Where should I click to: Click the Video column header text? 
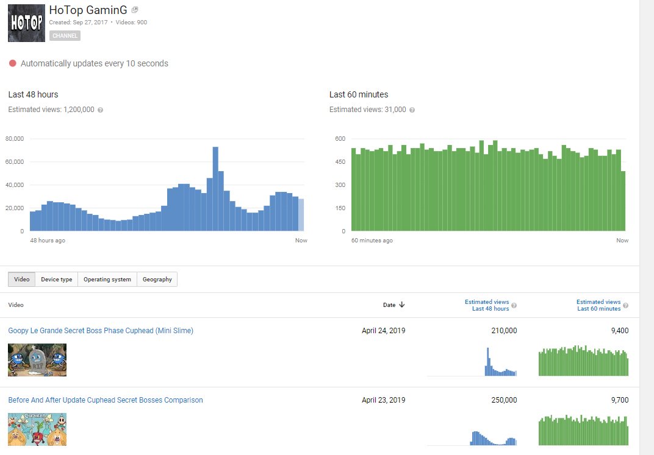point(16,305)
